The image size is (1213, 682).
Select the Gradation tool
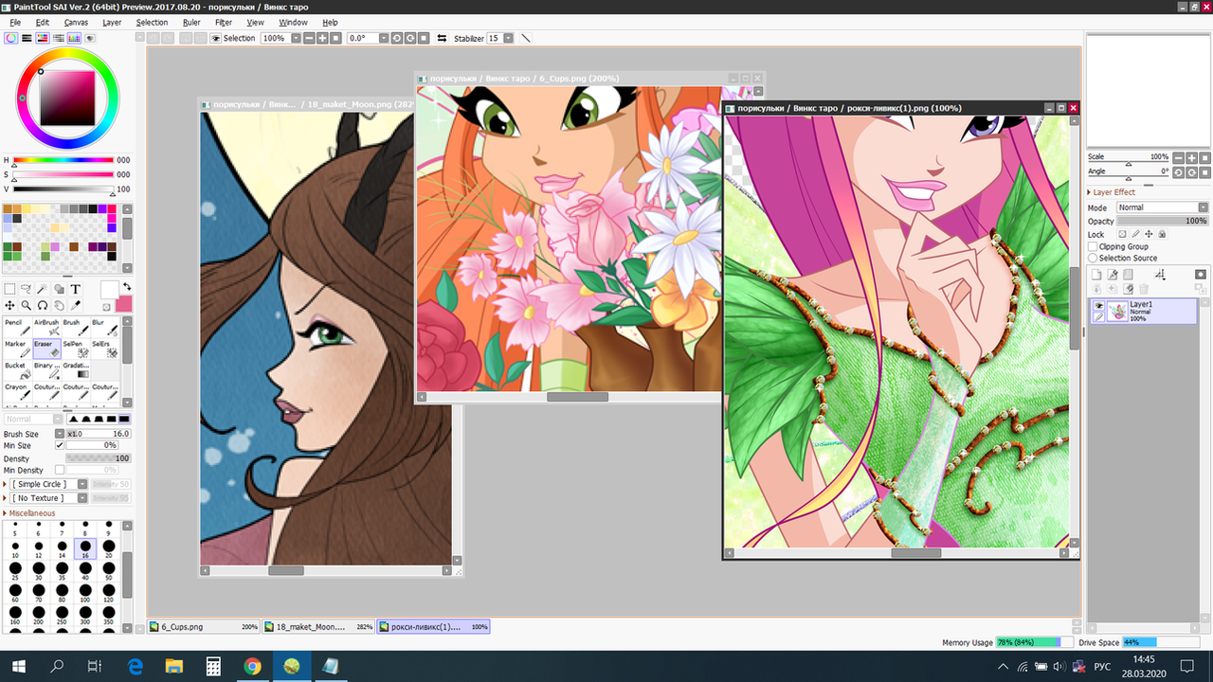pyautogui.click(x=76, y=370)
